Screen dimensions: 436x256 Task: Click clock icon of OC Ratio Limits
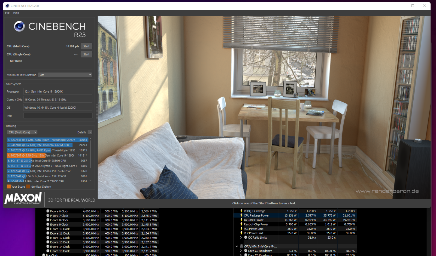click(x=246, y=237)
